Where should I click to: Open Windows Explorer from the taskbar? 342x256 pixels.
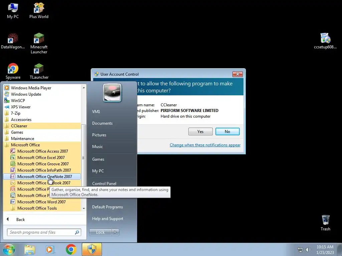[30, 249]
